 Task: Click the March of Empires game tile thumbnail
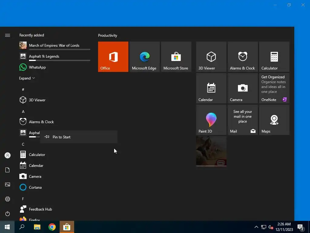[x=211, y=151]
